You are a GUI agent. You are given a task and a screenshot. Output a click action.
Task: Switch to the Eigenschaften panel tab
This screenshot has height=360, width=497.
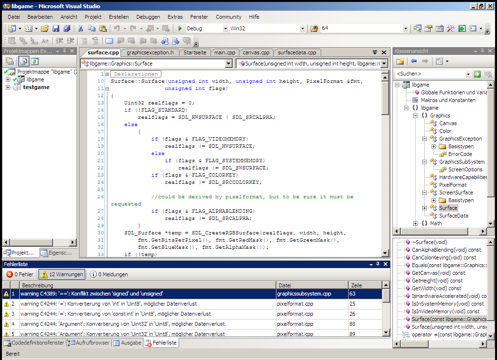click(57, 253)
